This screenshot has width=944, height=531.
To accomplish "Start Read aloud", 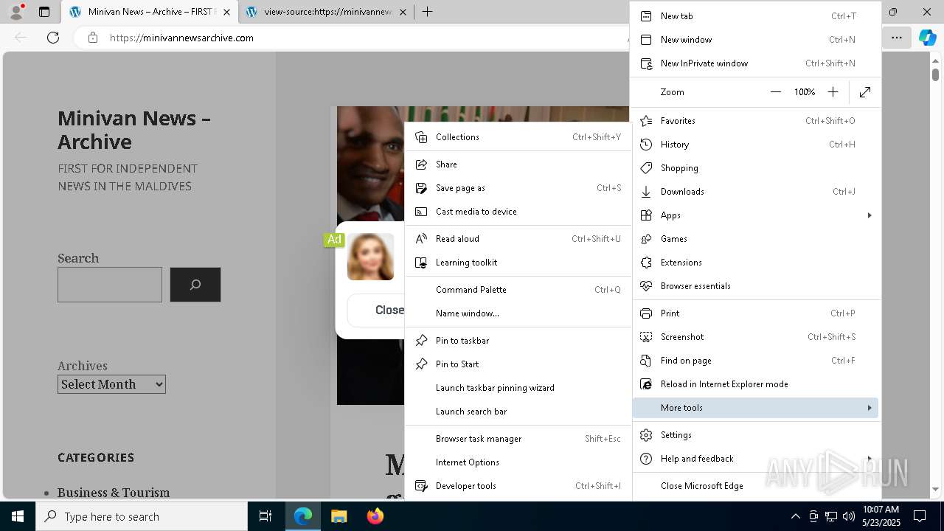I will [x=518, y=238].
